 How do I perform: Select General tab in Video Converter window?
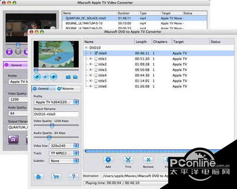(x=15, y=65)
